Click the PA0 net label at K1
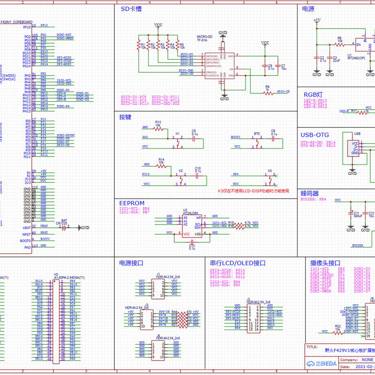The width and height of the screenshot is (375, 375). (x=145, y=137)
